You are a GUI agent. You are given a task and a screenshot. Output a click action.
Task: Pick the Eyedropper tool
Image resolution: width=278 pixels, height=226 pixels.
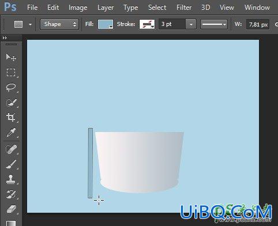click(x=11, y=133)
